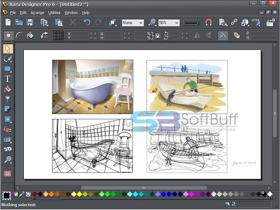280x210 pixels.
Task: Open the Utilities menu
Action: click(x=54, y=13)
